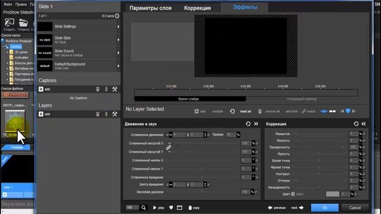Screen dimensions: 381x214
Task: Toggle checkbox right of Размытие value
Action: (x=364, y=134)
